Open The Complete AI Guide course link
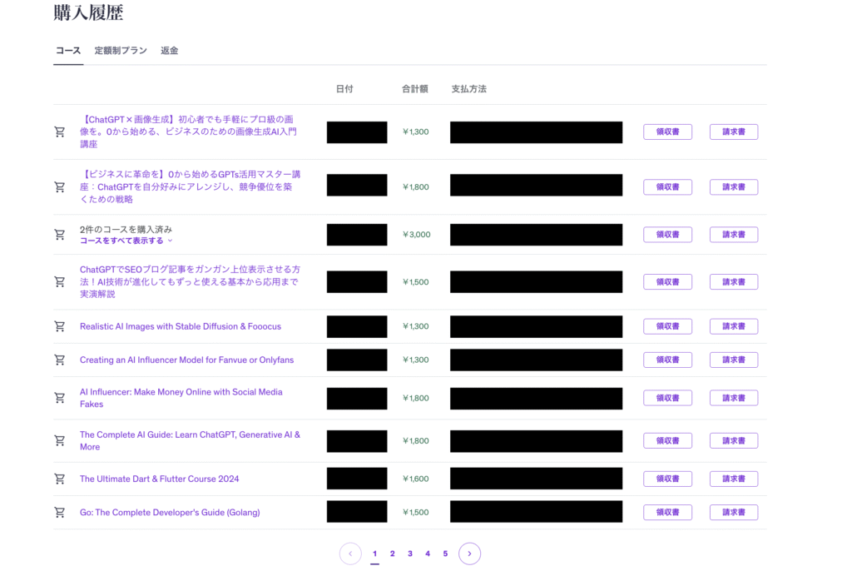Screen dimensions: 852x571 (x=190, y=440)
